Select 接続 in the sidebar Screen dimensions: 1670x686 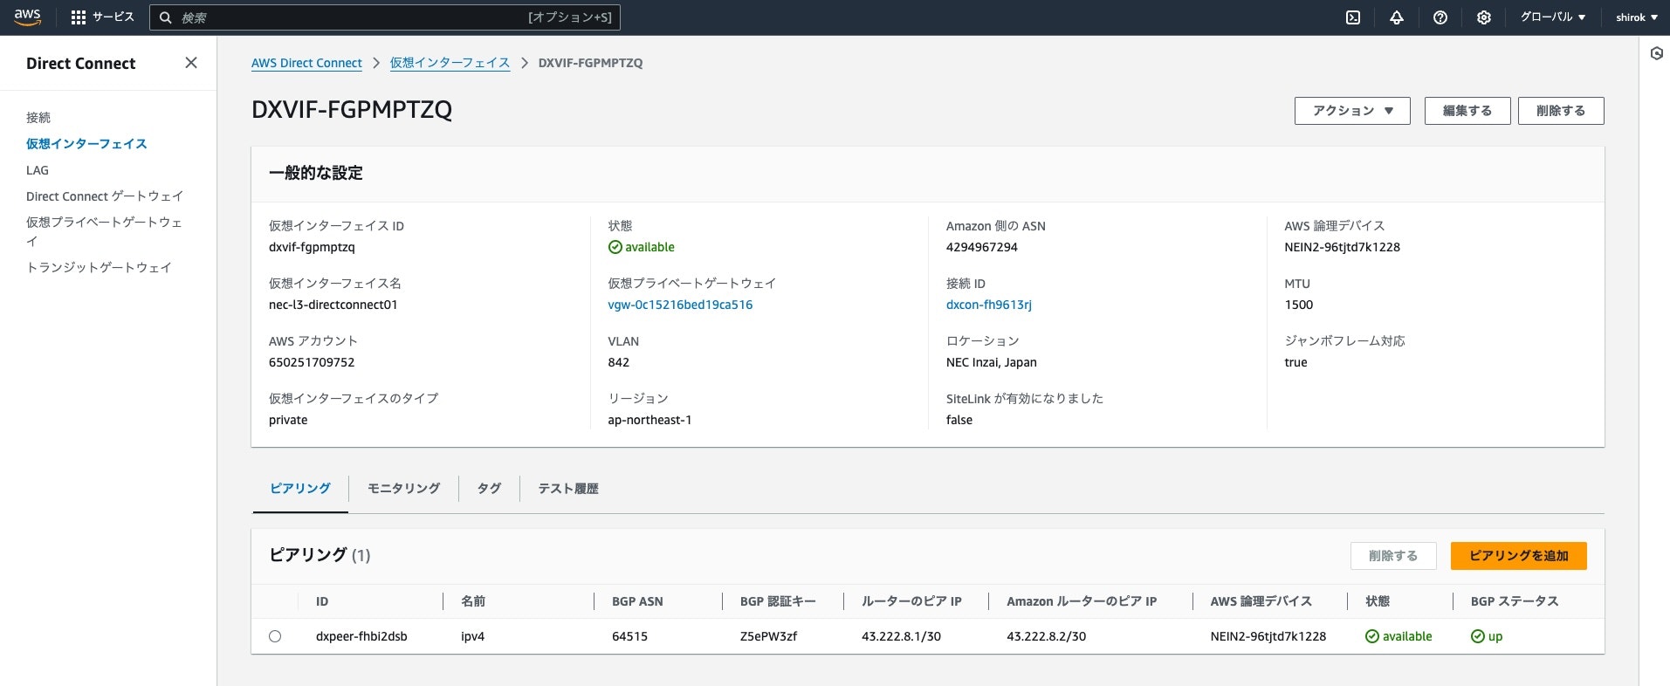38,117
